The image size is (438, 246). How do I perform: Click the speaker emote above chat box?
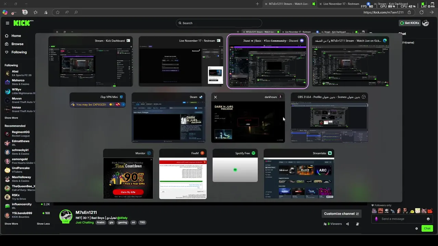click(387, 211)
